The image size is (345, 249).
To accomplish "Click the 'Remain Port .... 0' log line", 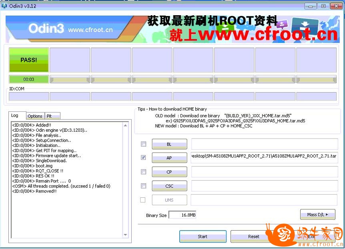I will click(42, 181).
